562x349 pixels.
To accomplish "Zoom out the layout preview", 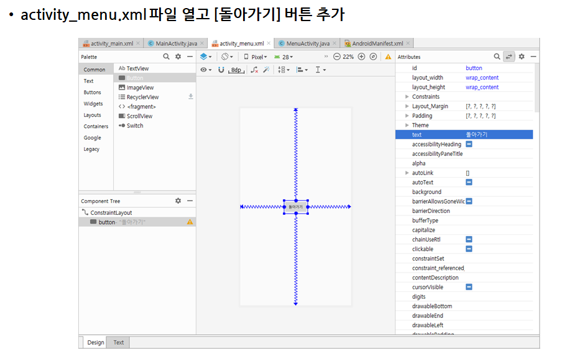I will [x=336, y=57].
